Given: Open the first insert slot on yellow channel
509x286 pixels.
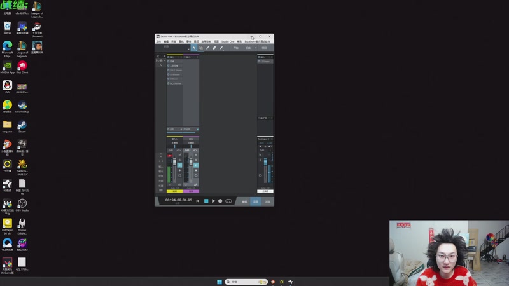Looking at the screenshot, I should tap(174, 61).
